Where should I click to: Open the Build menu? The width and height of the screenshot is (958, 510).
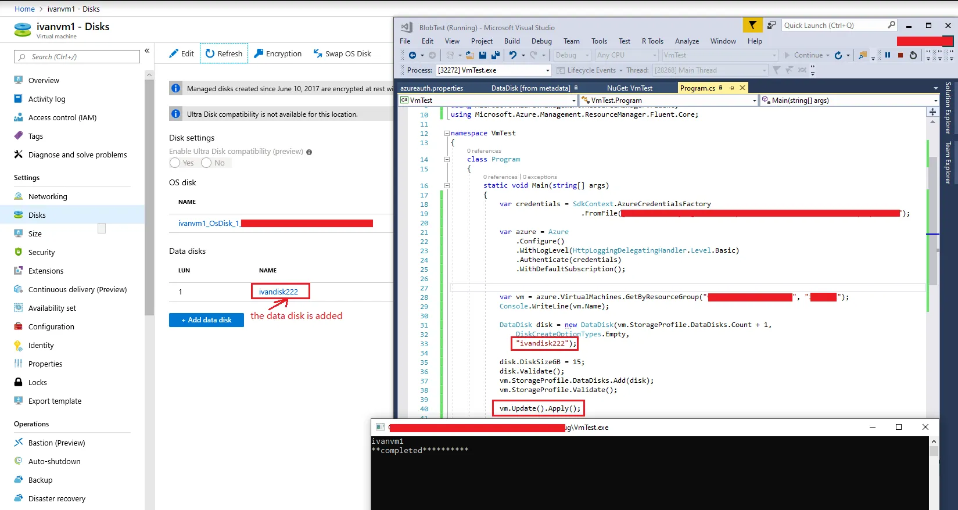512,41
